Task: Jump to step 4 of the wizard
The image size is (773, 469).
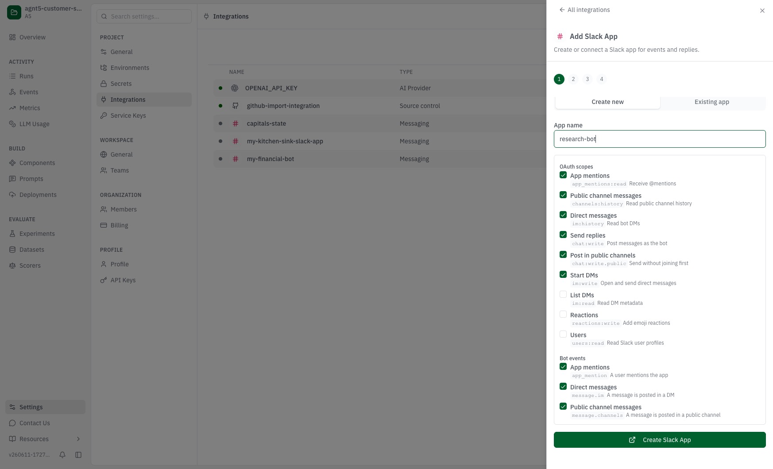Action: point(602,79)
